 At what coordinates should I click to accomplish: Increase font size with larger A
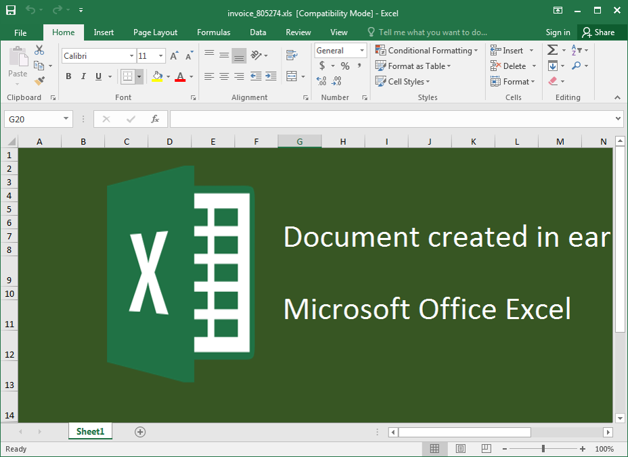tap(174, 55)
